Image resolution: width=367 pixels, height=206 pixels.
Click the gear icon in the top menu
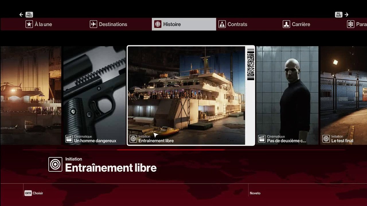pos(350,24)
